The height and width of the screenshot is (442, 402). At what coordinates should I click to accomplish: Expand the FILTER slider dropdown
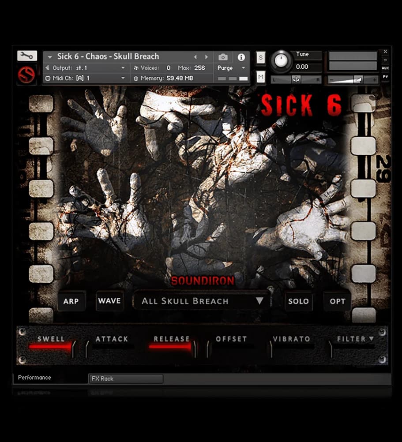point(372,339)
